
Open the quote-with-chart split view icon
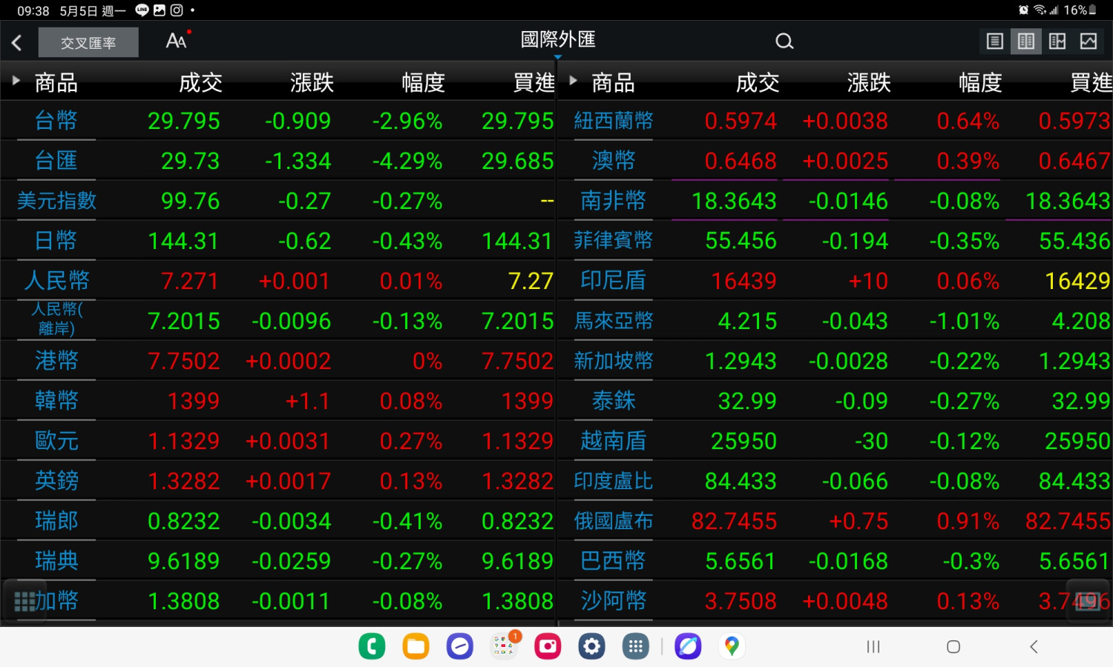click(1057, 41)
